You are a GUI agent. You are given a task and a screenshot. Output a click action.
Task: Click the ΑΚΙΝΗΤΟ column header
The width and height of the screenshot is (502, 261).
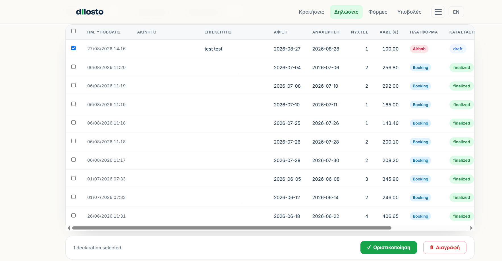147,32
